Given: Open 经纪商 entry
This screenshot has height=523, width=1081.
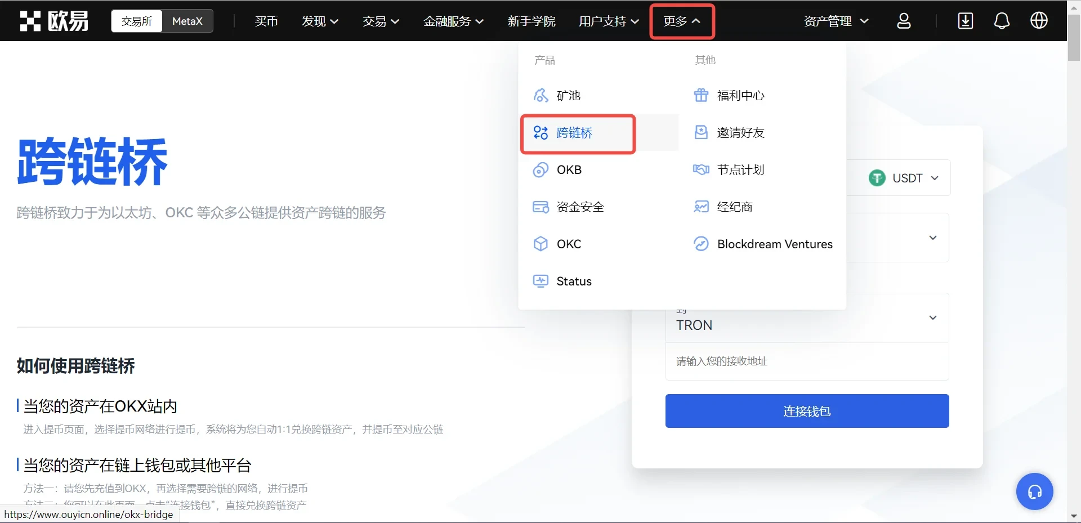Looking at the screenshot, I should [x=735, y=207].
